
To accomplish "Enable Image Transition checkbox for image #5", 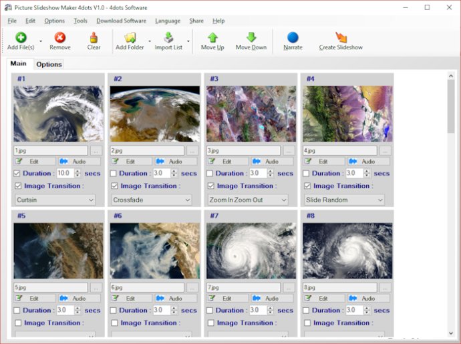I will pos(18,323).
